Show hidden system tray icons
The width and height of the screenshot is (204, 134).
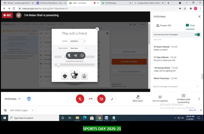coord(175,118)
